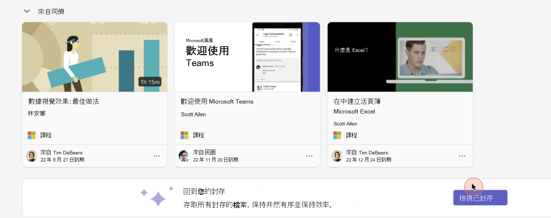Open the 歡迎使用 Teams course thumbnail
This screenshot has height=218, width=551.
[x=247, y=57]
